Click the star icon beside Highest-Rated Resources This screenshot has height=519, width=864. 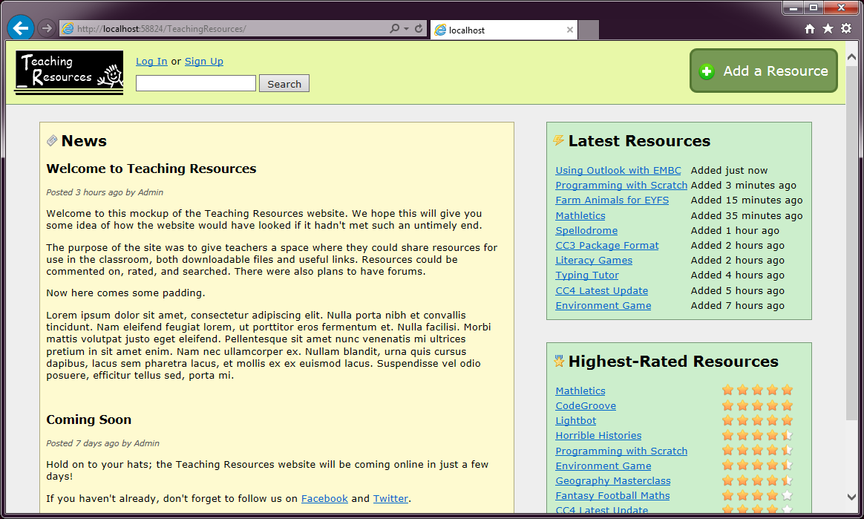tap(559, 361)
